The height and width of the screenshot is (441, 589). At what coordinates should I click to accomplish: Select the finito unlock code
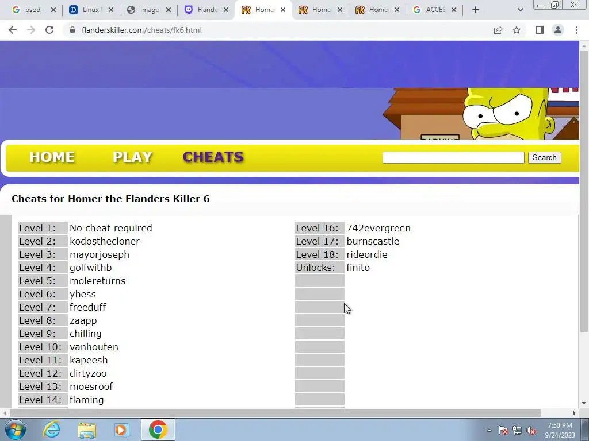(358, 268)
